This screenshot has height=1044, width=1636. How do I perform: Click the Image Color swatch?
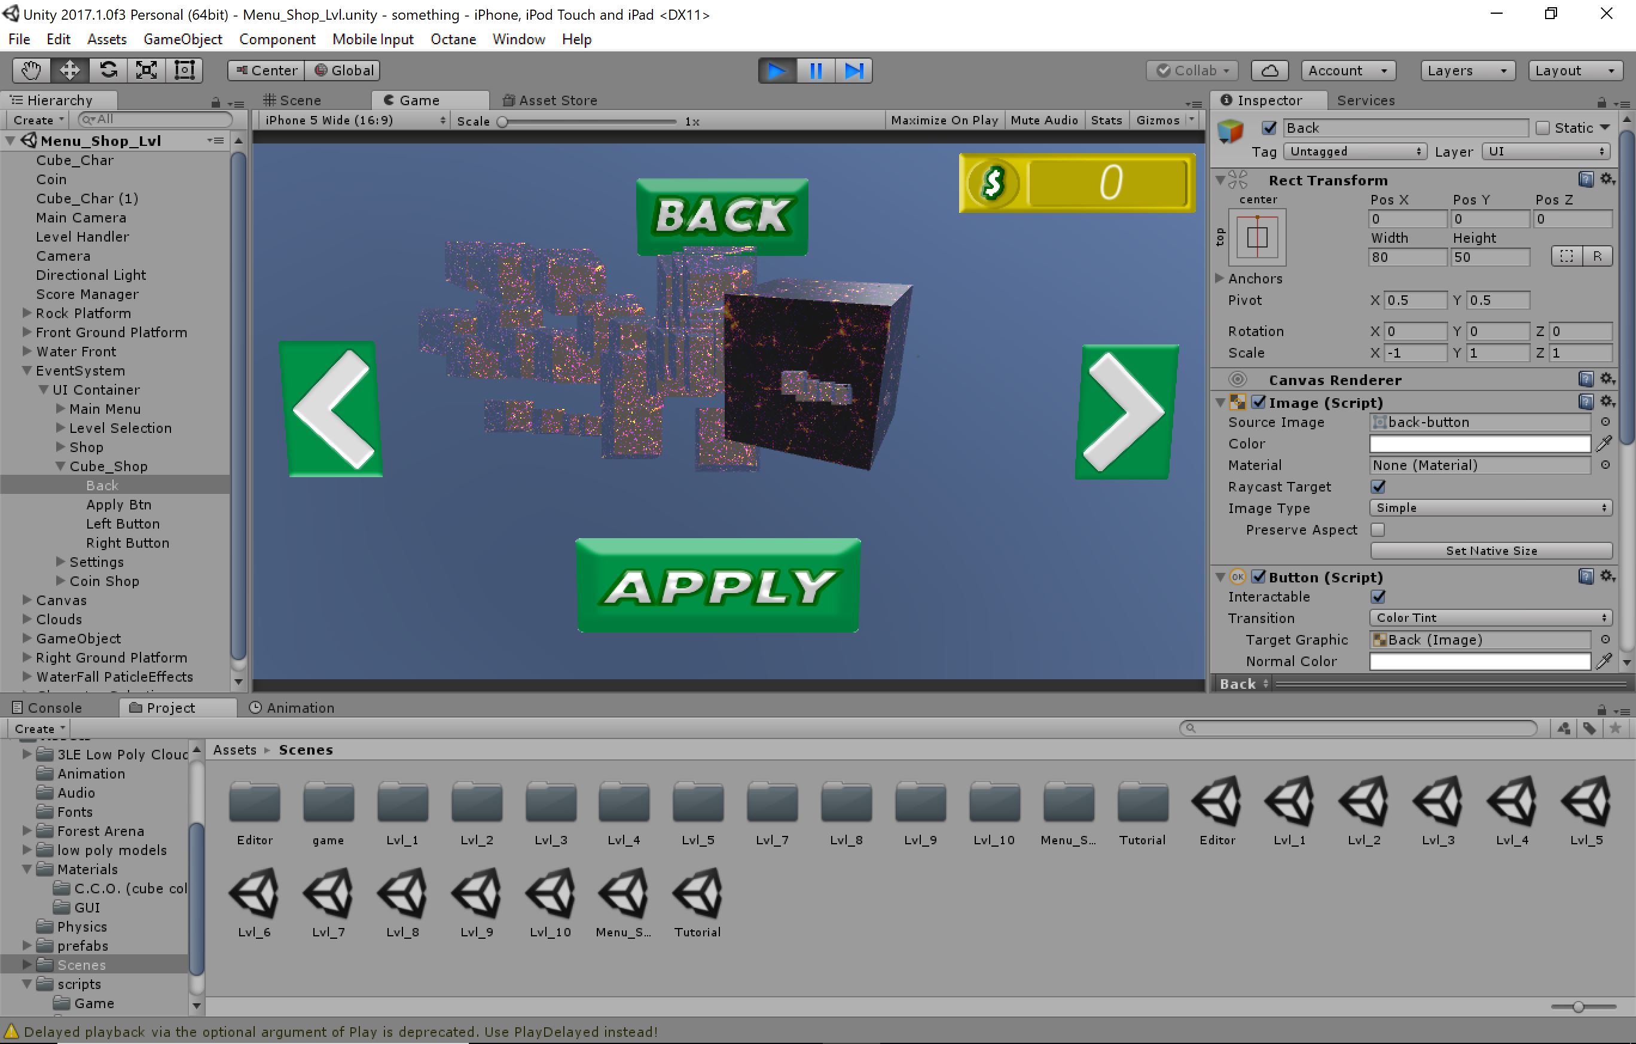tap(1480, 444)
